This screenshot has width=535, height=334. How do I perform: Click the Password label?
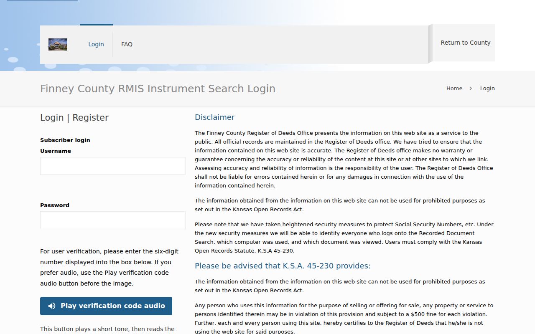point(55,205)
